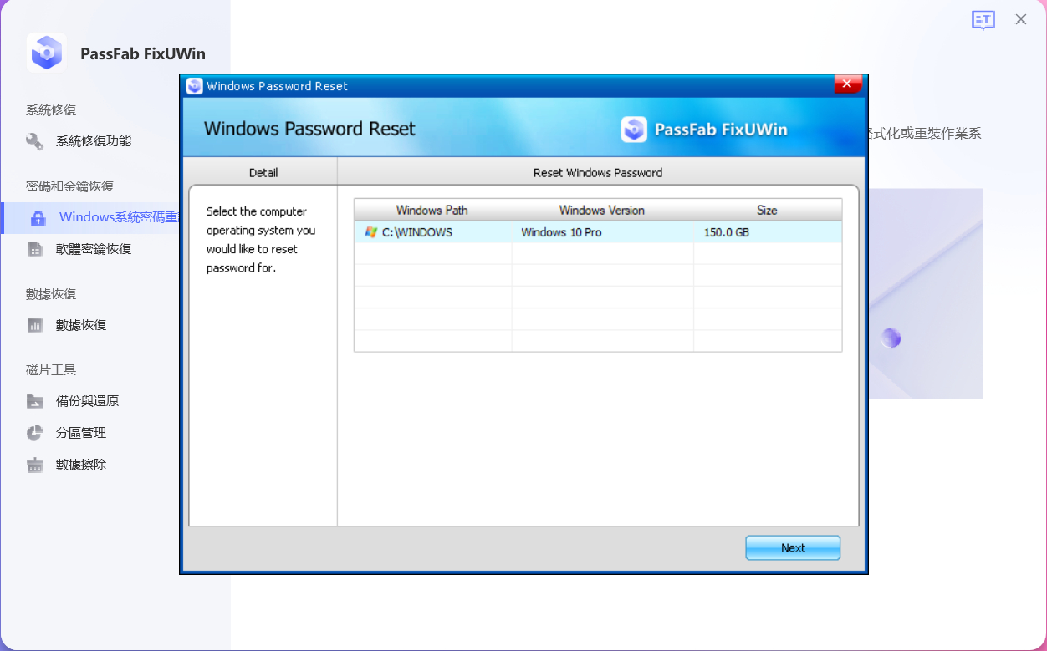Switch to 數據恢復 in sidebar

coord(81,326)
